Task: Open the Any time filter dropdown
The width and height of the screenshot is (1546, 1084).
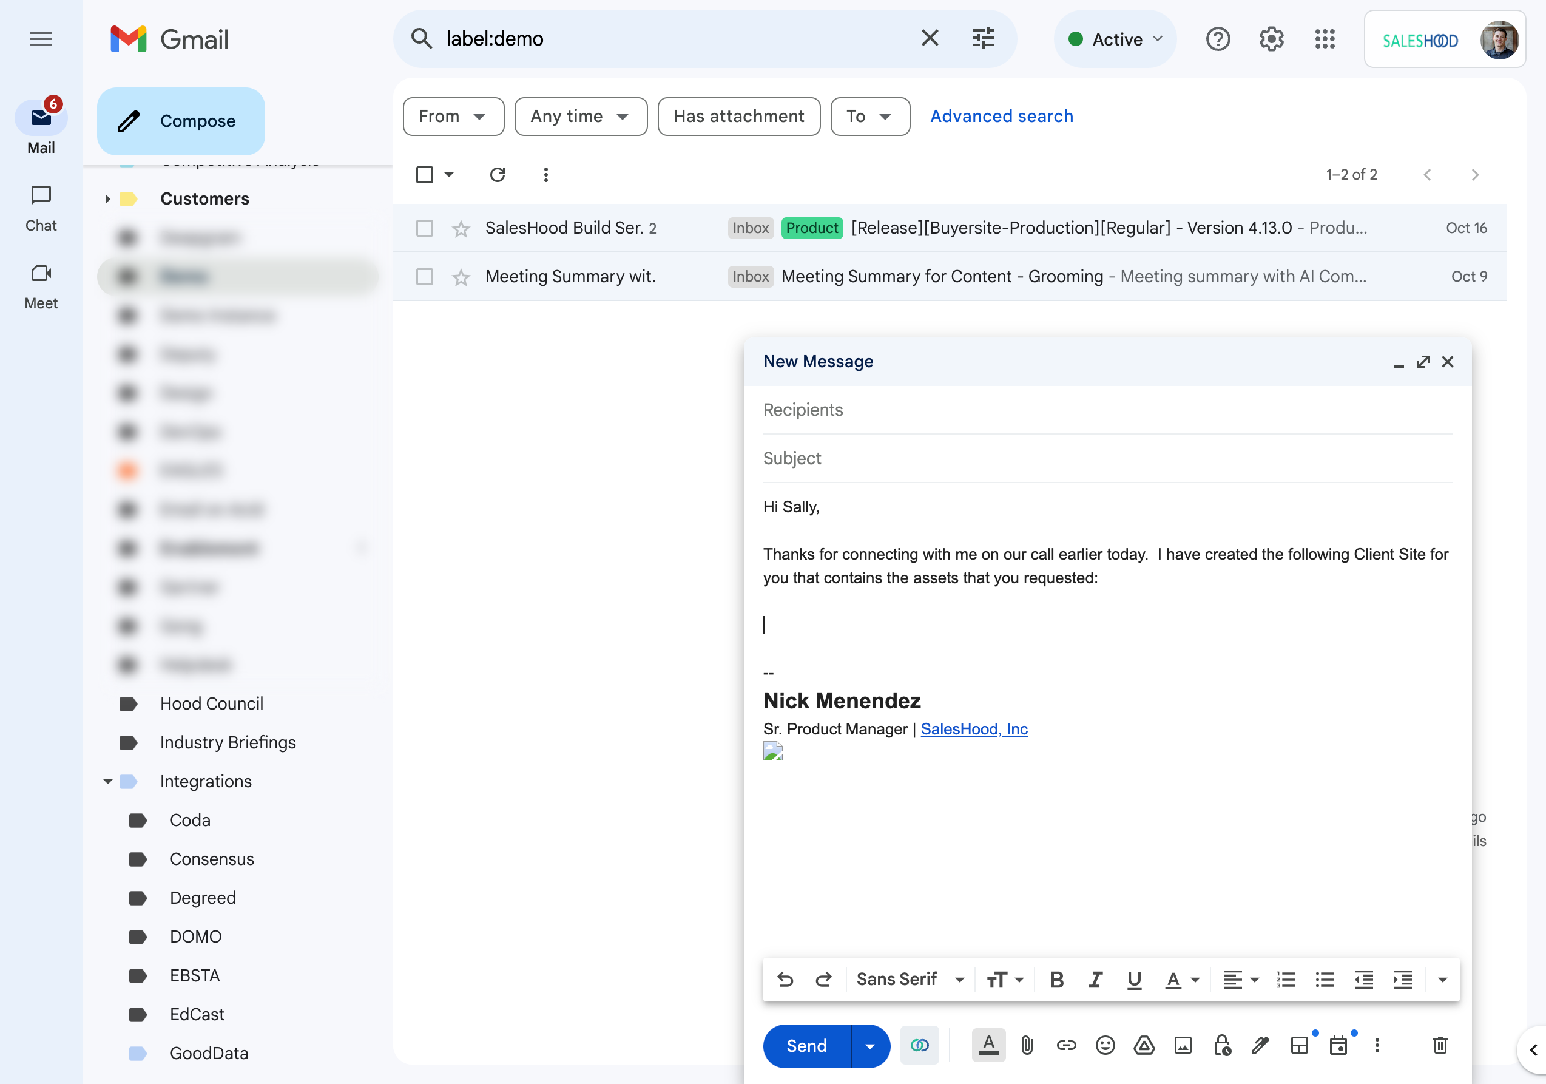Action: (x=581, y=117)
